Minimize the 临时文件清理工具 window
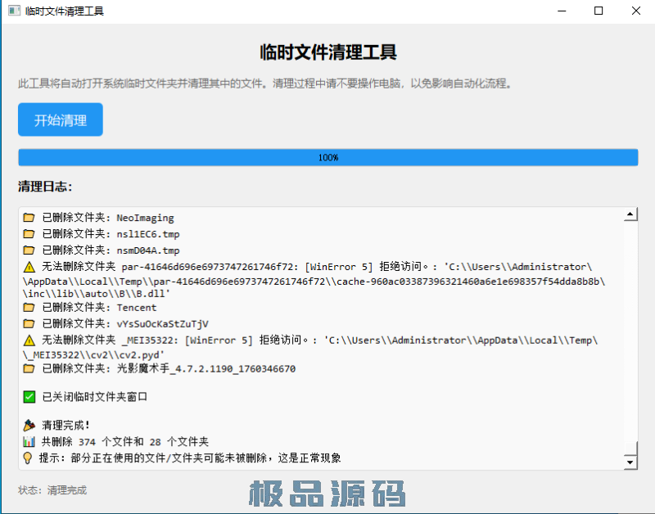Image resolution: width=655 pixels, height=514 pixels. (x=561, y=11)
